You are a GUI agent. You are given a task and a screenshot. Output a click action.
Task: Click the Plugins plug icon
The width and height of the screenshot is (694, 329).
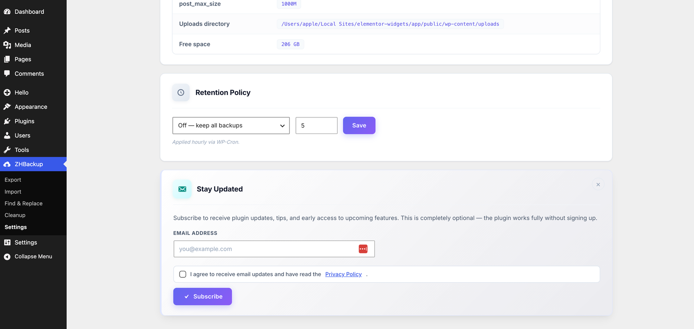coord(7,121)
